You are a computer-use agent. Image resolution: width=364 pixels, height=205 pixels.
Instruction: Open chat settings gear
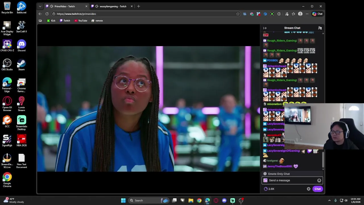309,189
